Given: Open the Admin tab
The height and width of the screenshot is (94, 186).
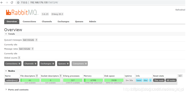Looking at the screenshot, I should coord(92,21).
